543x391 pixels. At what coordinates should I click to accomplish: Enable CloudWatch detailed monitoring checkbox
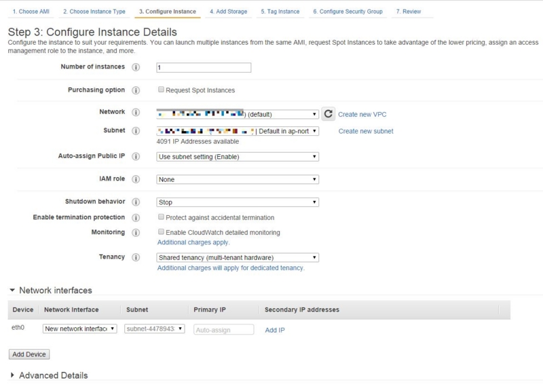coord(161,232)
